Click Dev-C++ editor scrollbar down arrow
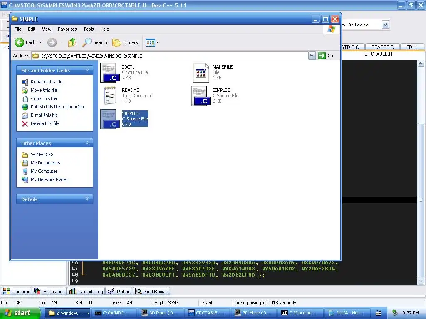The width and height of the screenshot is (426, 319). pyautogui.click(x=421, y=281)
